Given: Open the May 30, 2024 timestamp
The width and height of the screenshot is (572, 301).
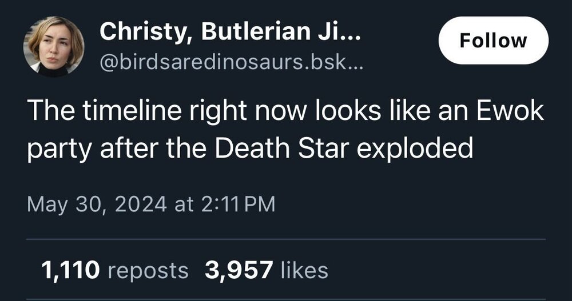Looking at the screenshot, I should [x=151, y=204].
